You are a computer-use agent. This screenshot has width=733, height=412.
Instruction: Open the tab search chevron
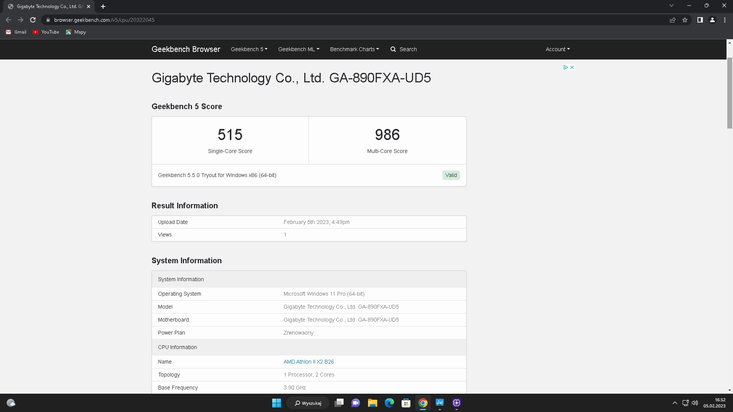672,5
